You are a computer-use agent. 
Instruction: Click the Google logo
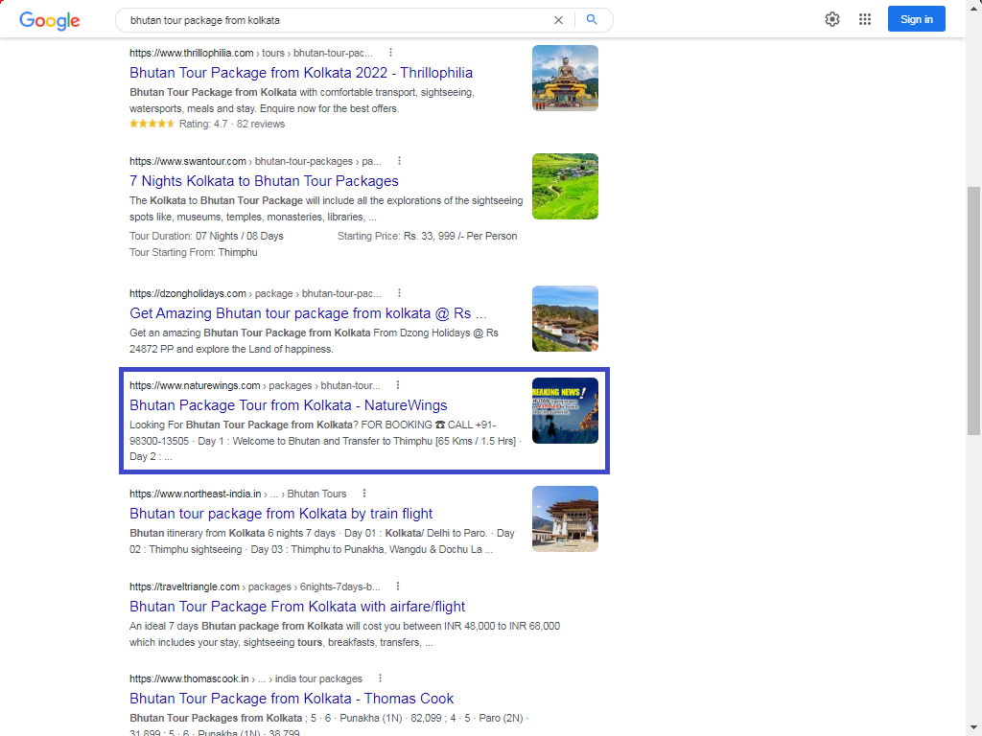[50, 20]
